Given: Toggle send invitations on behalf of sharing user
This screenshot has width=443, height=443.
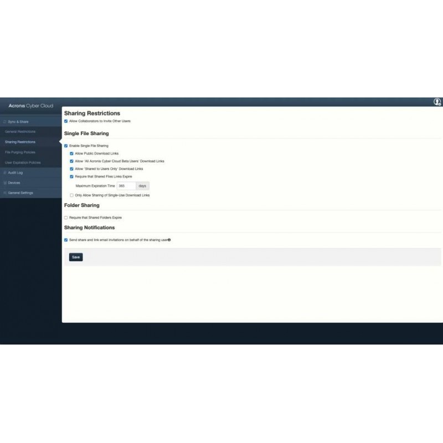Looking at the screenshot, I should pyautogui.click(x=66, y=240).
